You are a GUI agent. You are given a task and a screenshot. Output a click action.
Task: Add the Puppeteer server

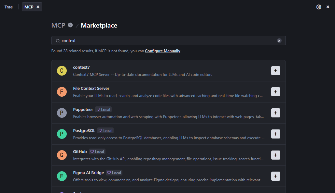tap(275, 113)
